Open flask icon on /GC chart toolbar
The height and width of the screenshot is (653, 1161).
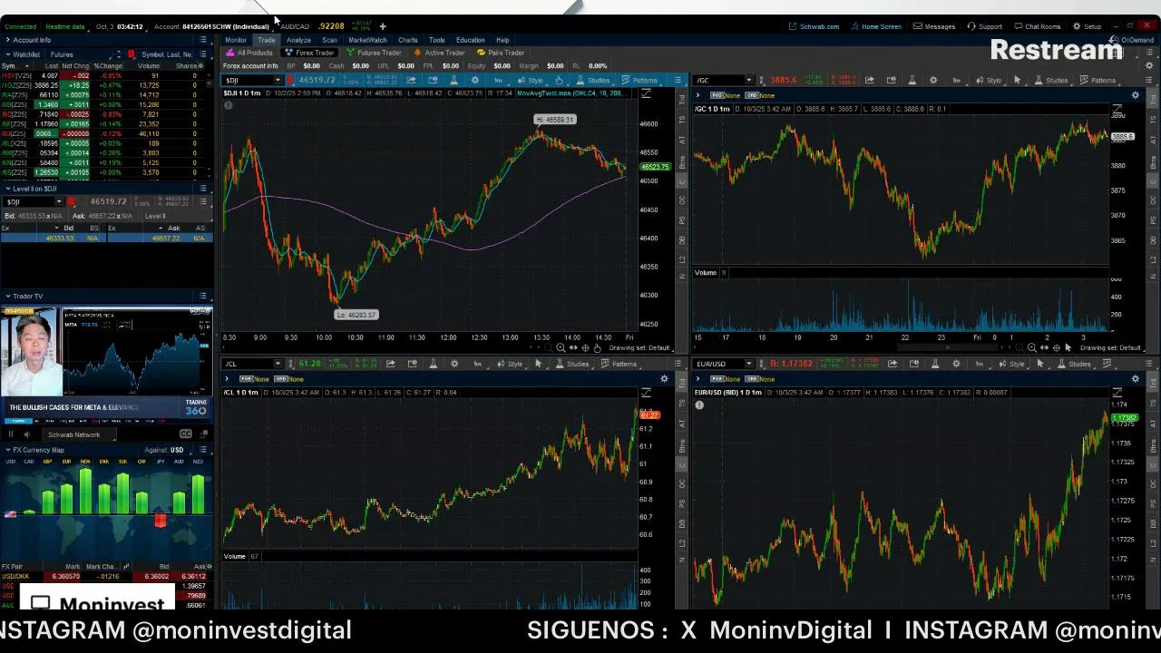pos(912,80)
